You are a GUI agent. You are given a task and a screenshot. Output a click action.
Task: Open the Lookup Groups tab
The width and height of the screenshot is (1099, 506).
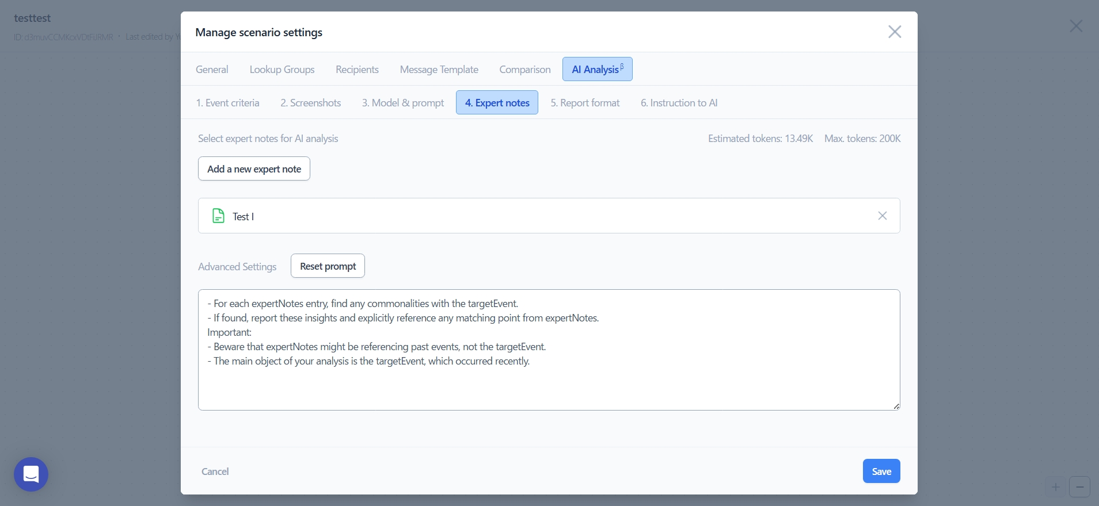282,70
